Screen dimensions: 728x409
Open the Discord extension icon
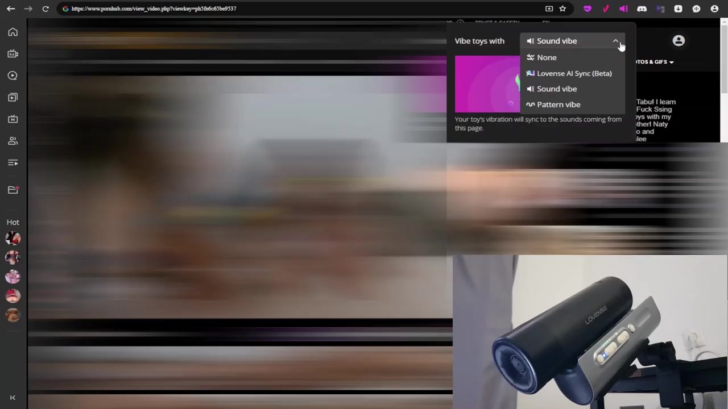click(x=642, y=9)
